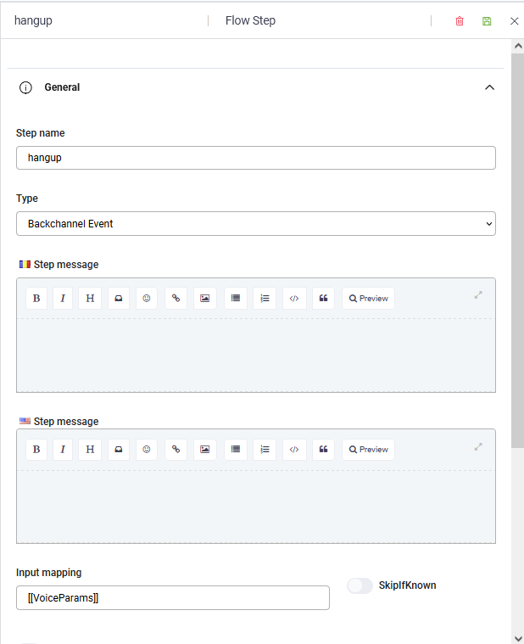Click the scrollbar down arrow
The height and width of the screenshot is (644, 524).
[x=518, y=638]
